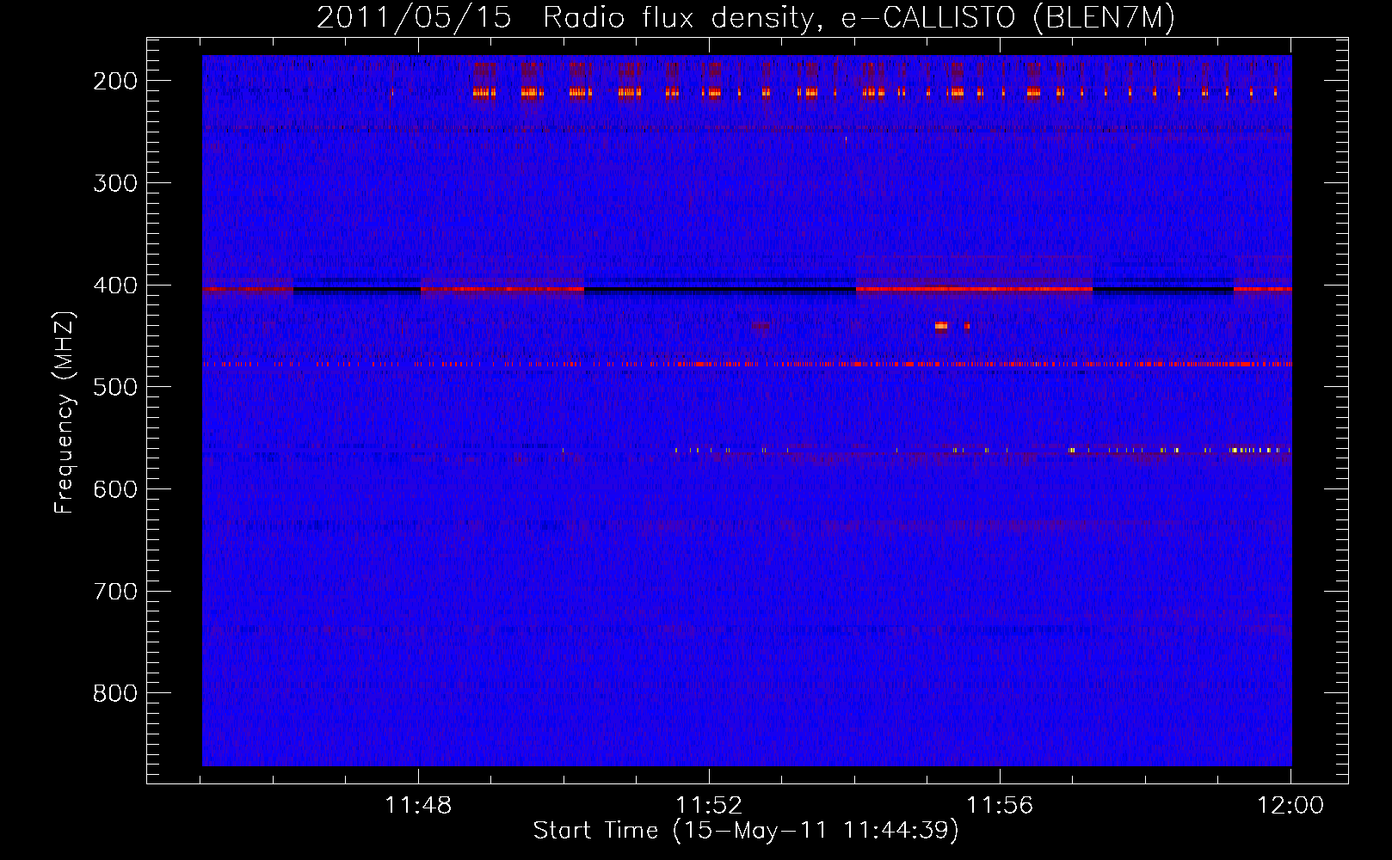The image size is (1392, 860).
Task: Click the 11:56 time tick label
Action: click(x=1000, y=806)
